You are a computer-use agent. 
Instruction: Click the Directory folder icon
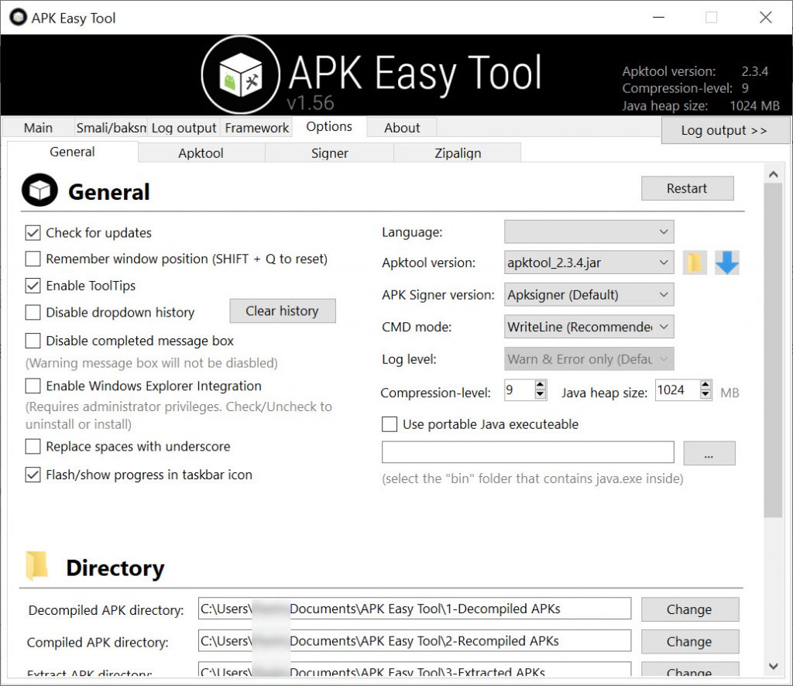(x=36, y=565)
